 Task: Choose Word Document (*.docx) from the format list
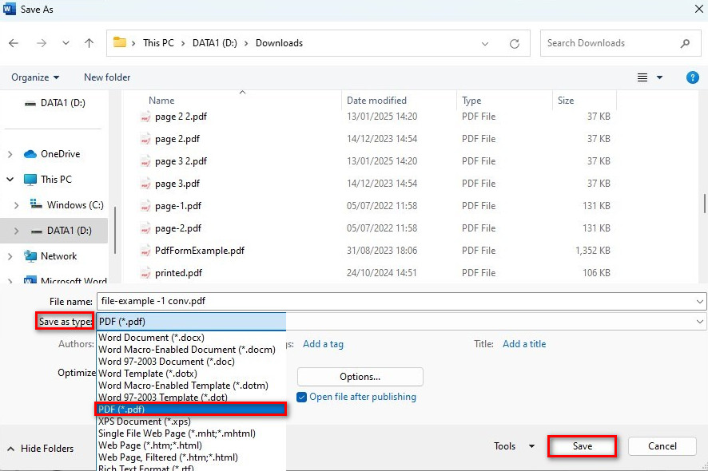(x=151, y=337)
